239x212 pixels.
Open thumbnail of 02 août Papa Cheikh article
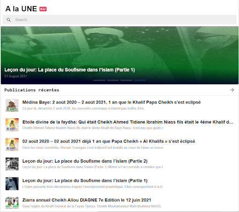tap(12, 144)
